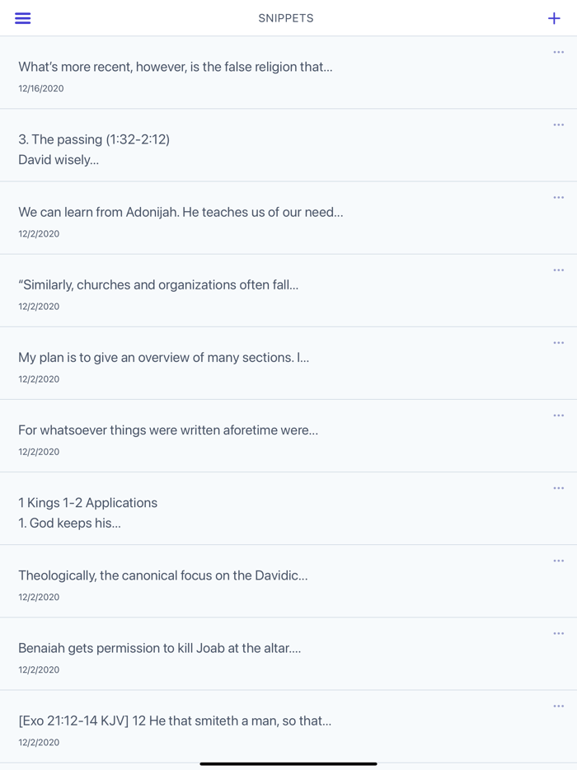Viewport: 577px width, 770px height.
Task: Open '[Exo 21:12-14 KJV]' snippet
Action: tap(175, 721)
